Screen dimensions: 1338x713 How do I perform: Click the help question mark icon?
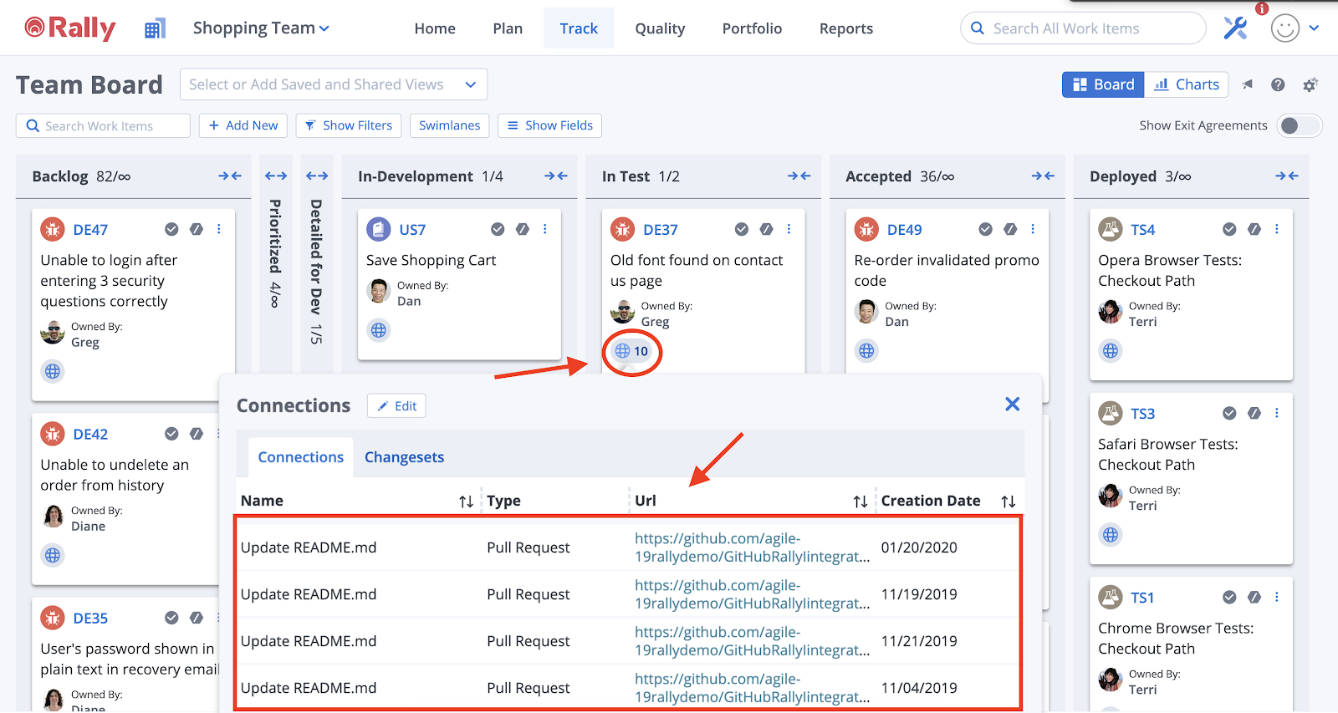1278,84
